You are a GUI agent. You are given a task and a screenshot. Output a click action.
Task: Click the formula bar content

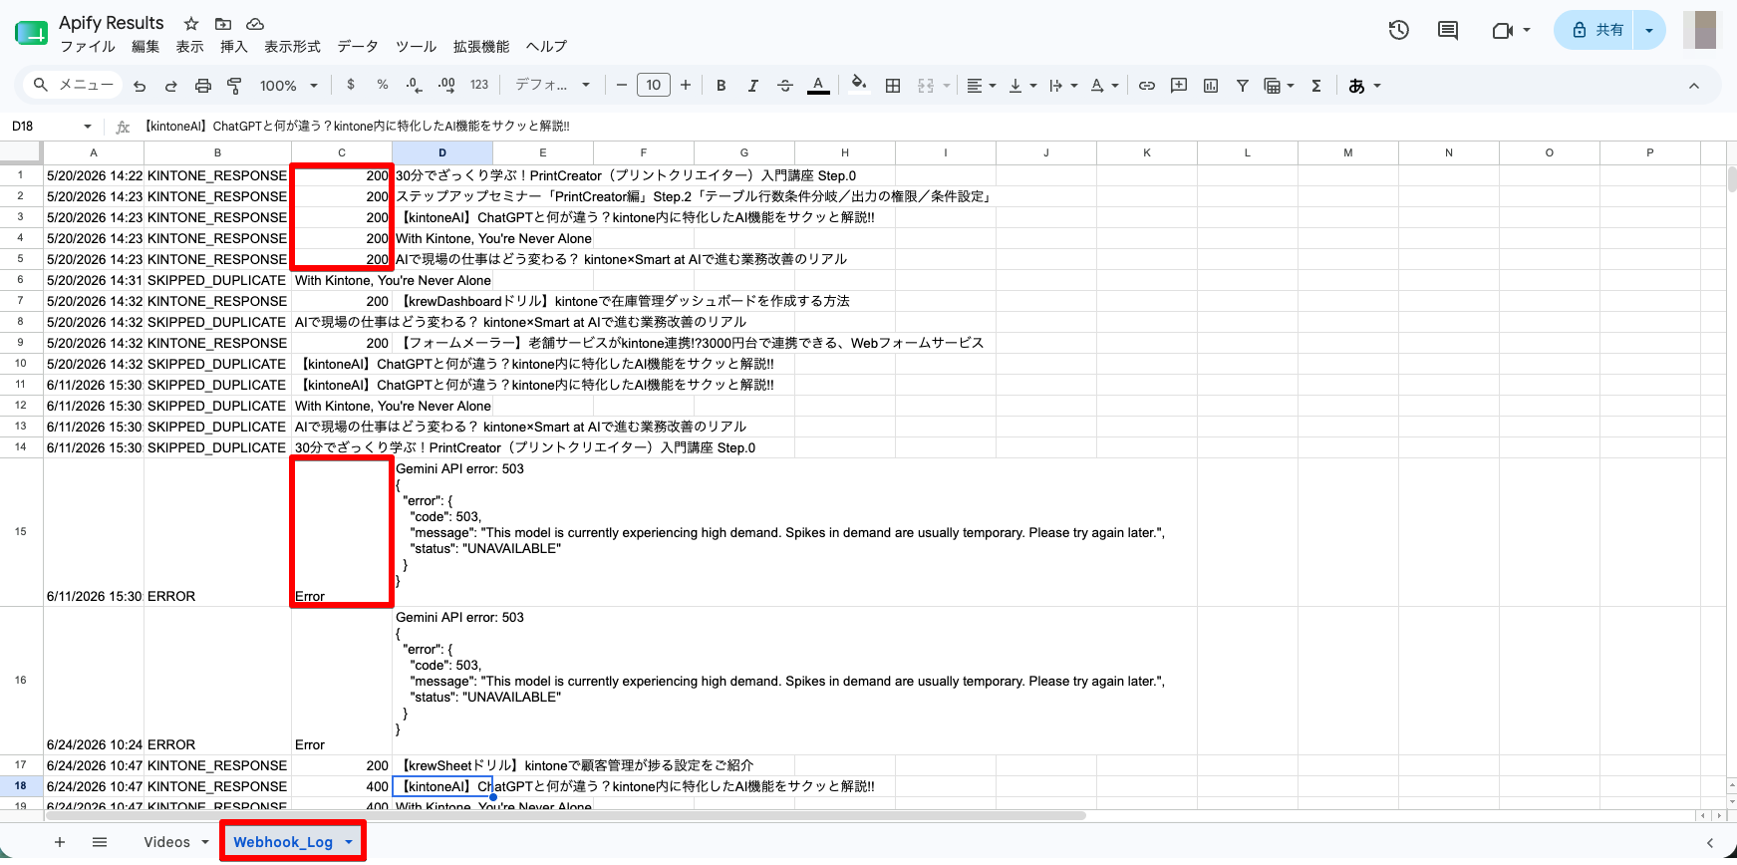point(359,127)
